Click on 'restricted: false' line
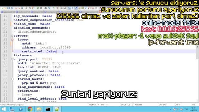The image size is (199, 112). (39, 51)
